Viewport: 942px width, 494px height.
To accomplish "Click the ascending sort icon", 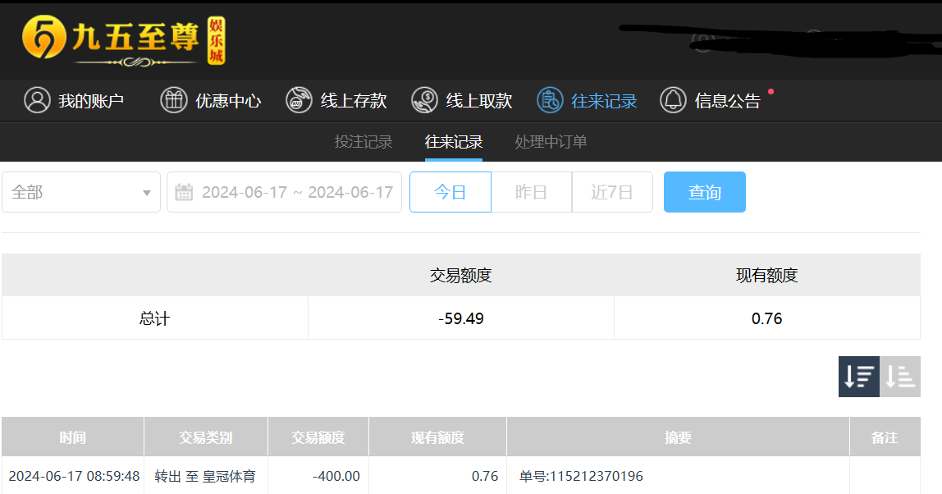I will point(900,377).
